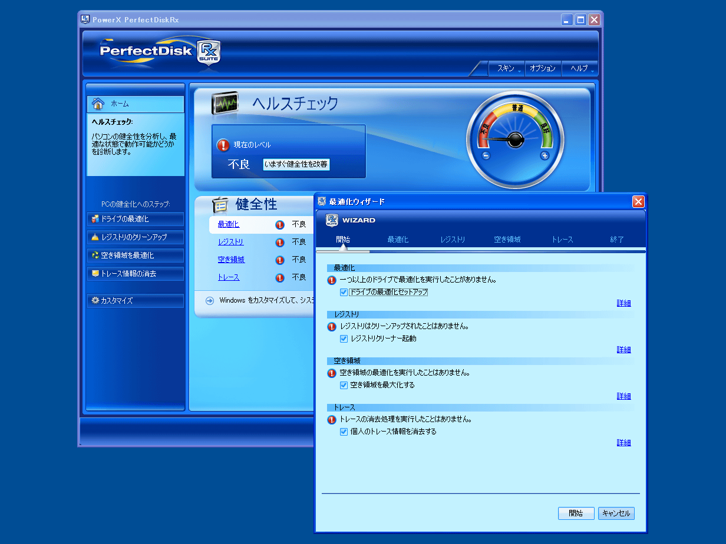This screenshot has width=726, height=544.
Task: Switch to wizard レジストリ tab
Action: point(453,240)
